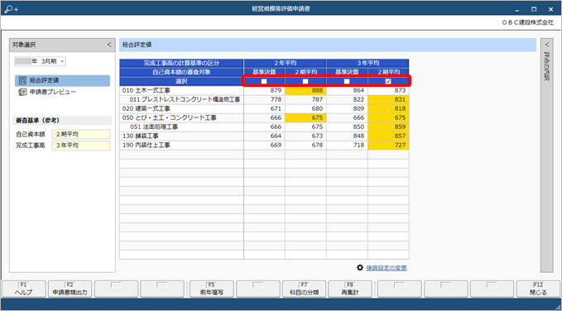Viewport: 562px width, 311px height.
Task: Click the magnifier plus icon in title bar
Action: [x=11, y=9]
